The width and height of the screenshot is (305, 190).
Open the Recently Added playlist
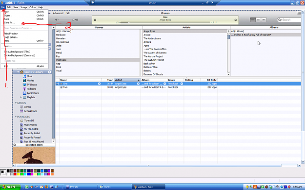30,133
